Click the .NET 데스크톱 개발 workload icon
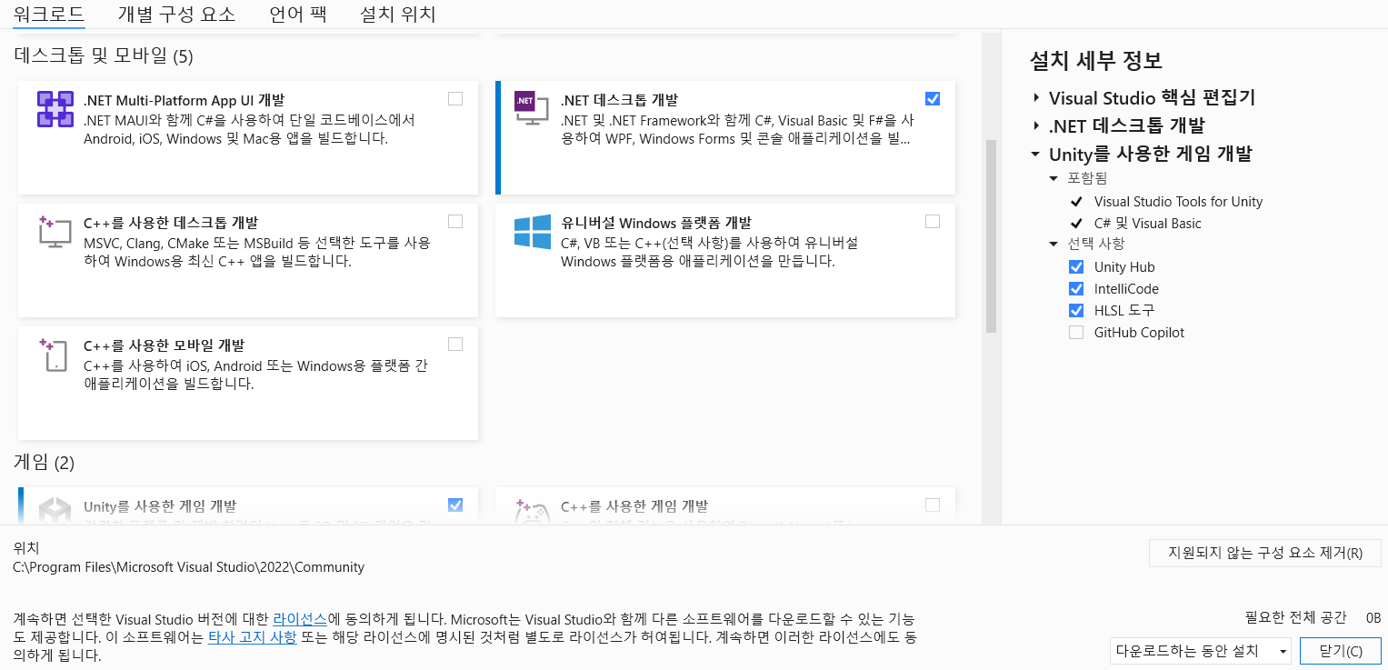The image size is (1388, 670). [532, 109]
